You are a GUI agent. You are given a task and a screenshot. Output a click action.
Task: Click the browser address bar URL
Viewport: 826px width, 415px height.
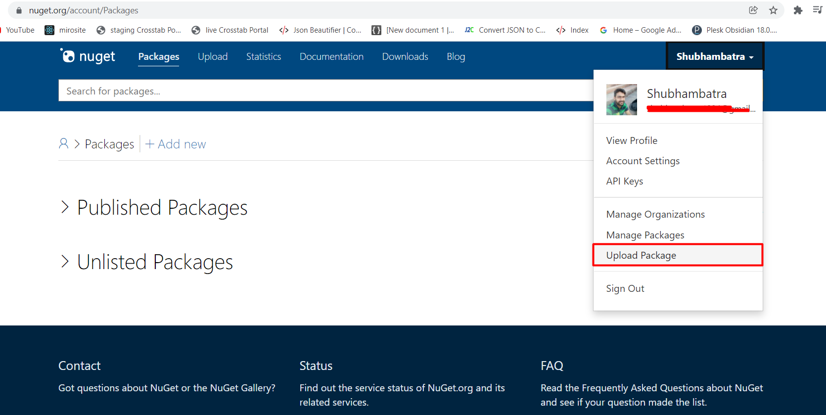pos(84,10)
